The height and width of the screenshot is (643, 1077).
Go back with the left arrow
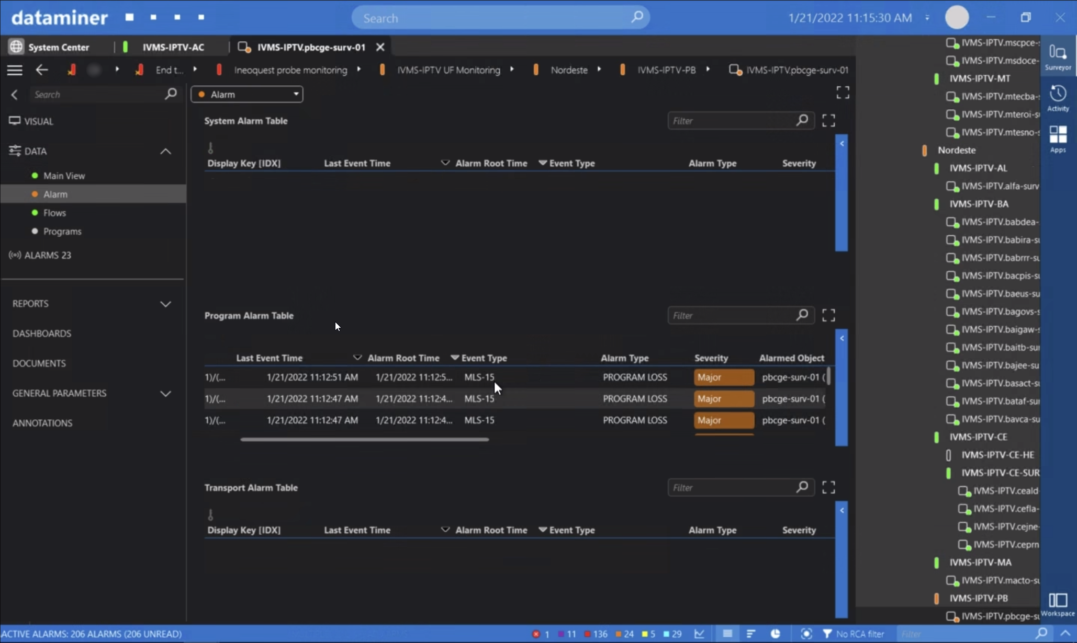click(x=42, y=70)
